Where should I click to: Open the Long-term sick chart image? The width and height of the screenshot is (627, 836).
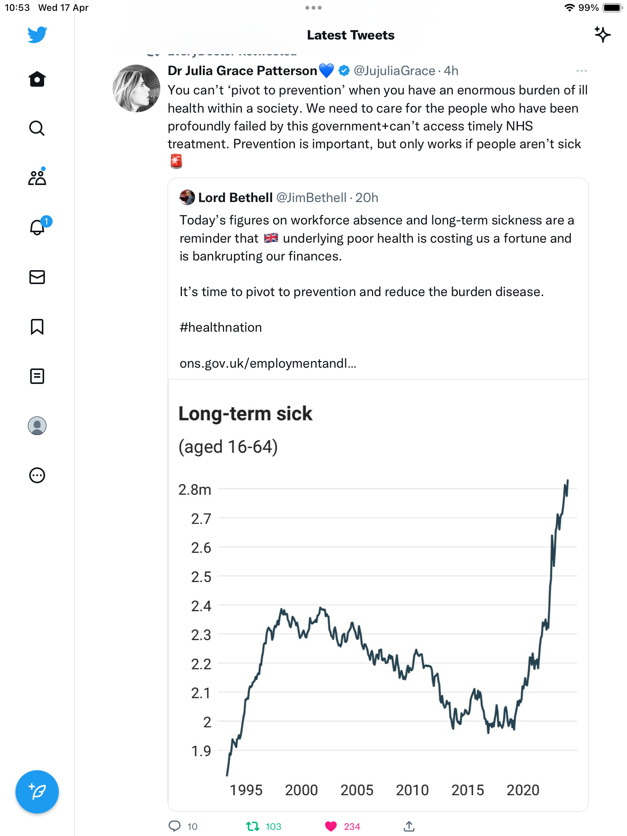coord(378,595)
